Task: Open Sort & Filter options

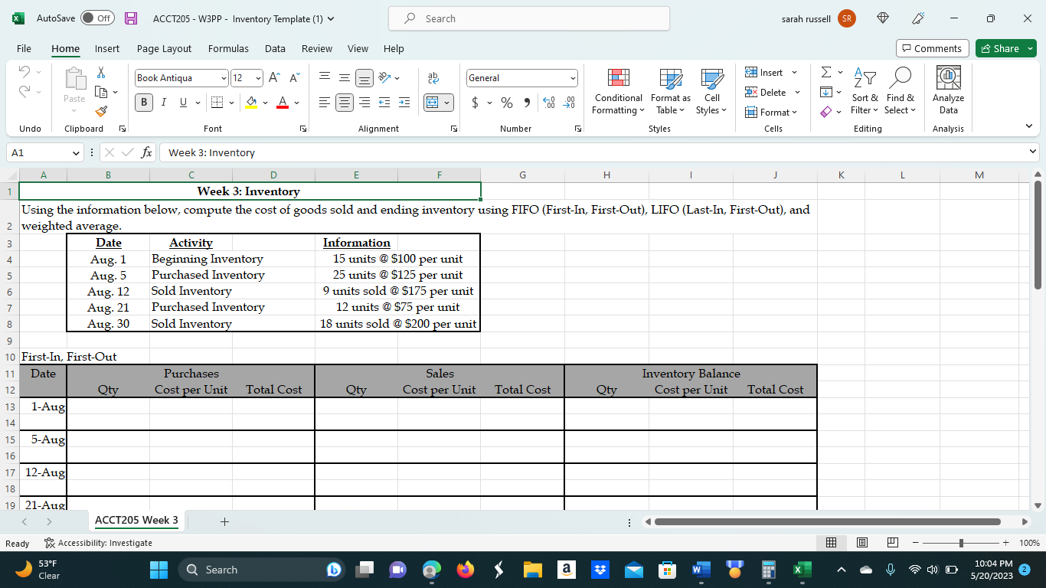Action: [865, 92]
